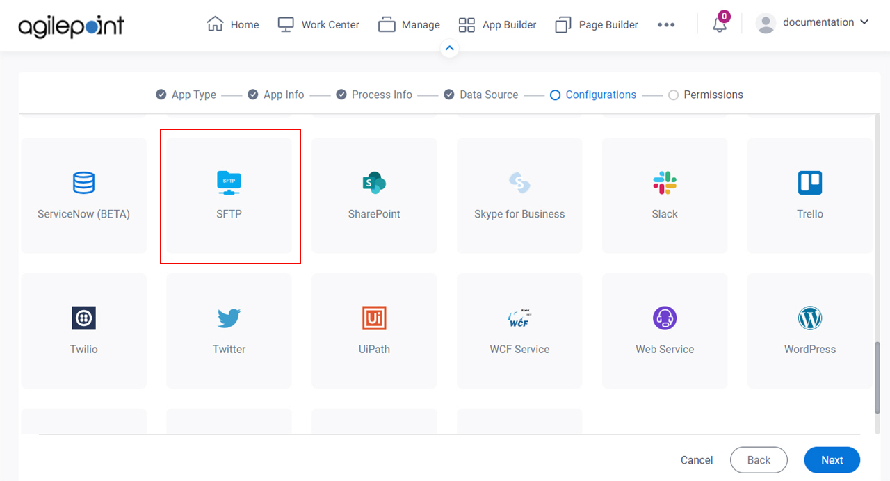Click the WordPress label text

point(810,349)
